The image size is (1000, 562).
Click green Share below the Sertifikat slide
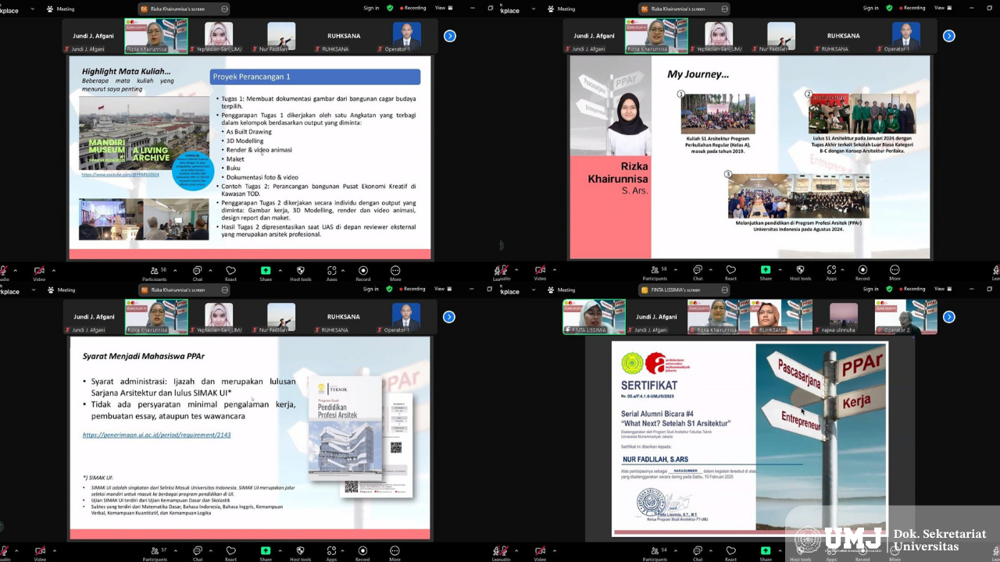pyautogui.click(x=766, y=554)
